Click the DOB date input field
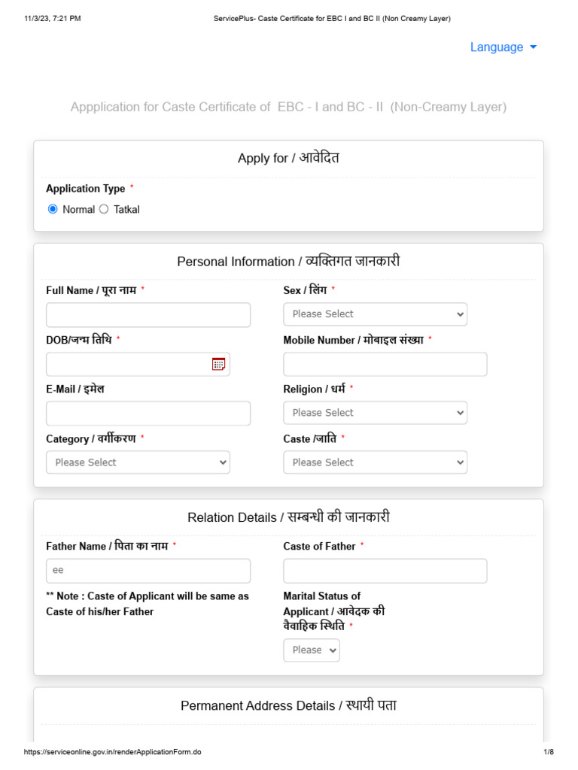This screenshot has width=578, height=770. tap(128, 364)
